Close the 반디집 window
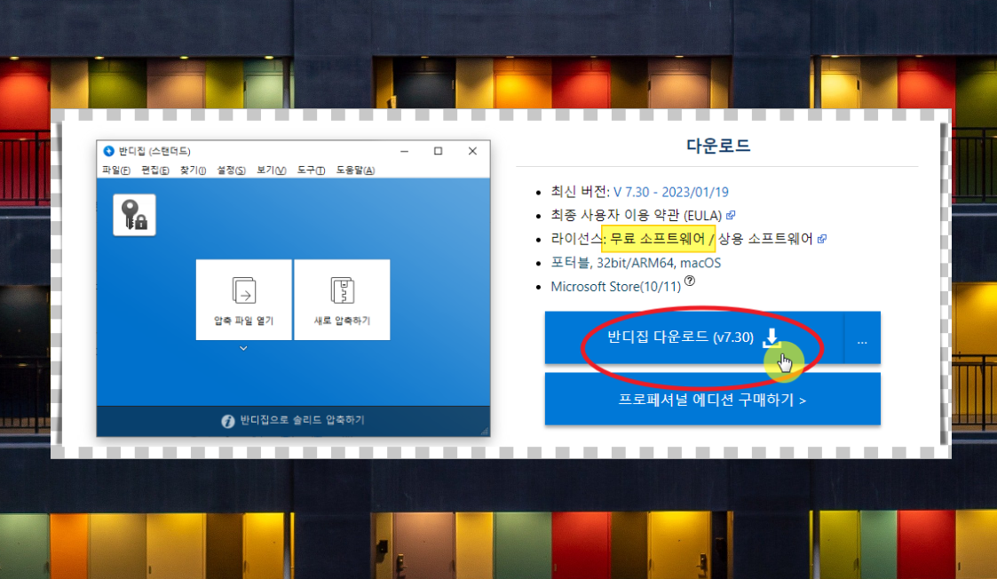Viewport: 997px width, 579px height. [472, 151]
